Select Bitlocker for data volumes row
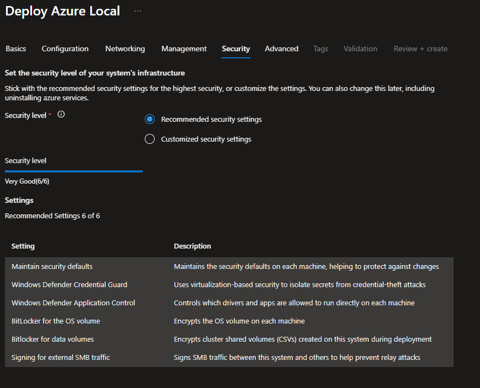This screenshot has height=388, width=480. click(52, 339)
